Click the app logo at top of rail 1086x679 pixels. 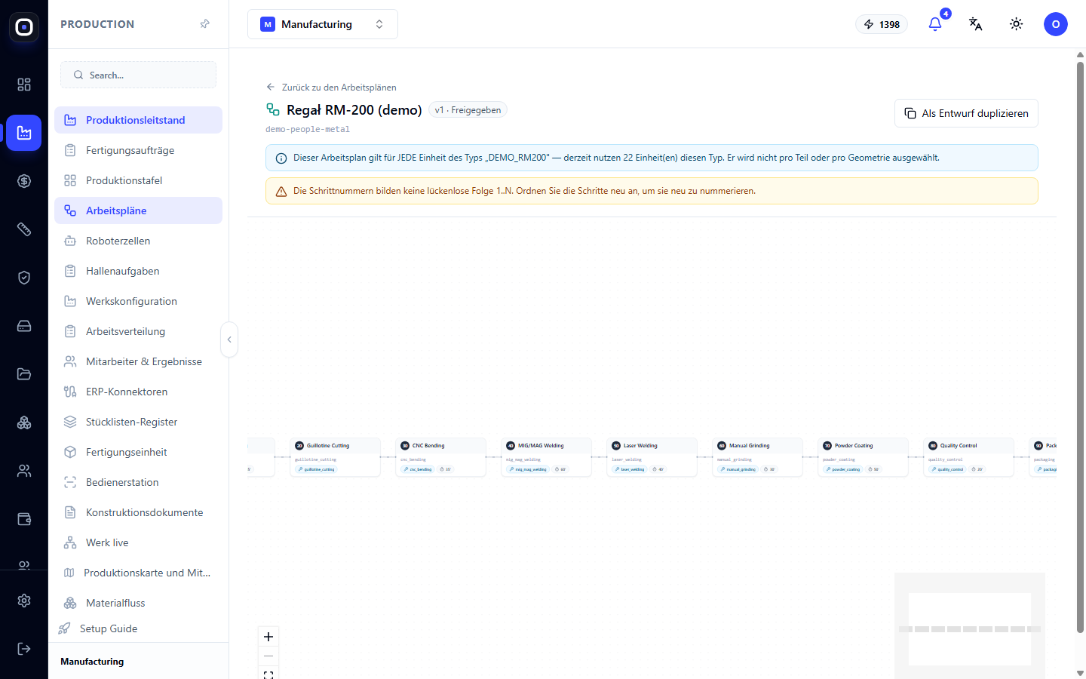[x=24, y=27]
